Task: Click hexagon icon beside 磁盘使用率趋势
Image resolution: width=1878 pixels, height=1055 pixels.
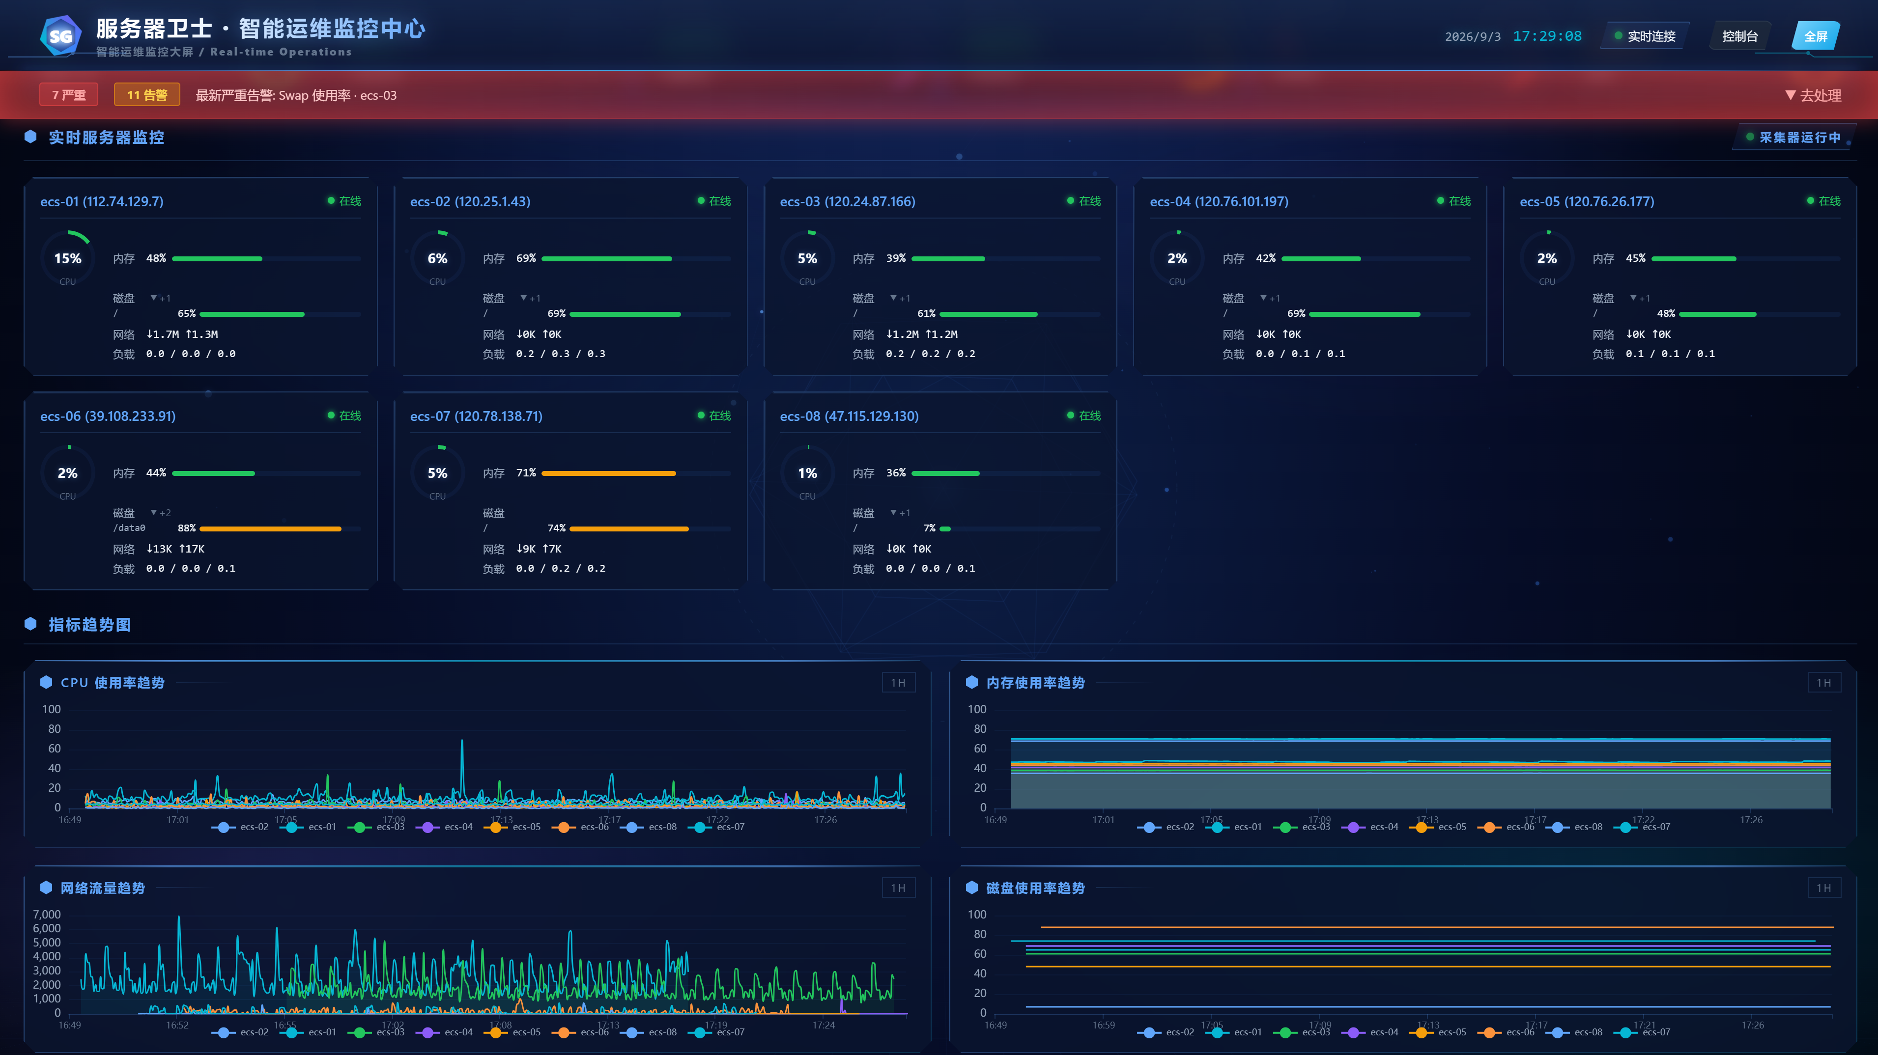Action: (x=971, y=888)
